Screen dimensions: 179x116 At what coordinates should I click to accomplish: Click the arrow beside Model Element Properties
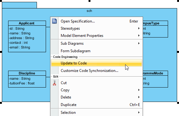click(x=139, y=35)
